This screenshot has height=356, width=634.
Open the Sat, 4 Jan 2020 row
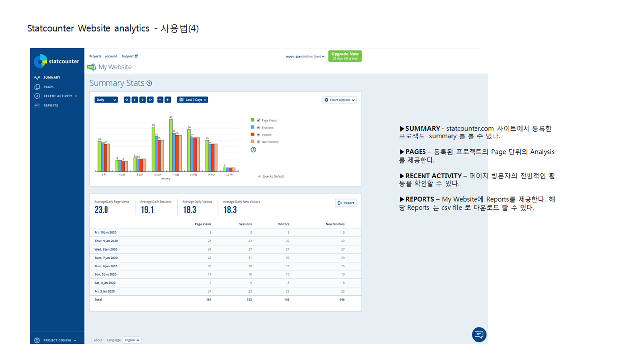point(225,283)
